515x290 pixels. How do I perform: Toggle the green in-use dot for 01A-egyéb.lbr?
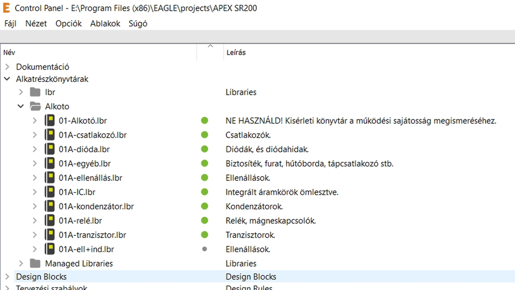(x=204, y=163)
